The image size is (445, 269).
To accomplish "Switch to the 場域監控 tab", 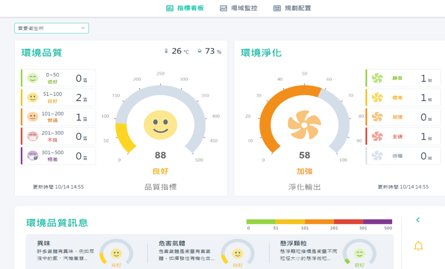I will click(239, 8).
